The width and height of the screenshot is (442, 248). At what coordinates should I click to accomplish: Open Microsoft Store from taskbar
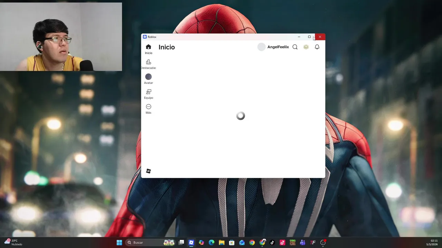[232, 242]
